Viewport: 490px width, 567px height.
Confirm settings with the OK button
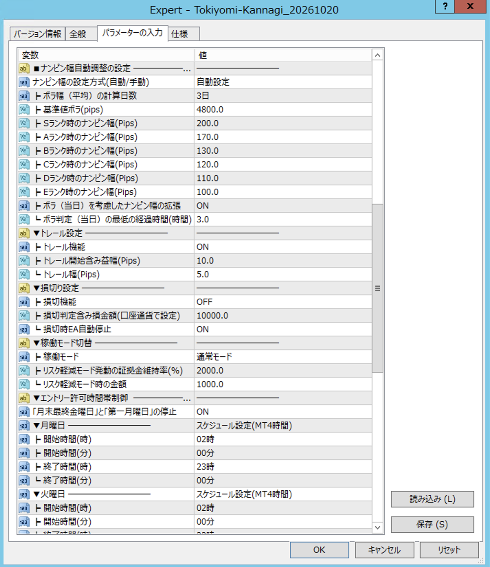(x=319, y=550)
